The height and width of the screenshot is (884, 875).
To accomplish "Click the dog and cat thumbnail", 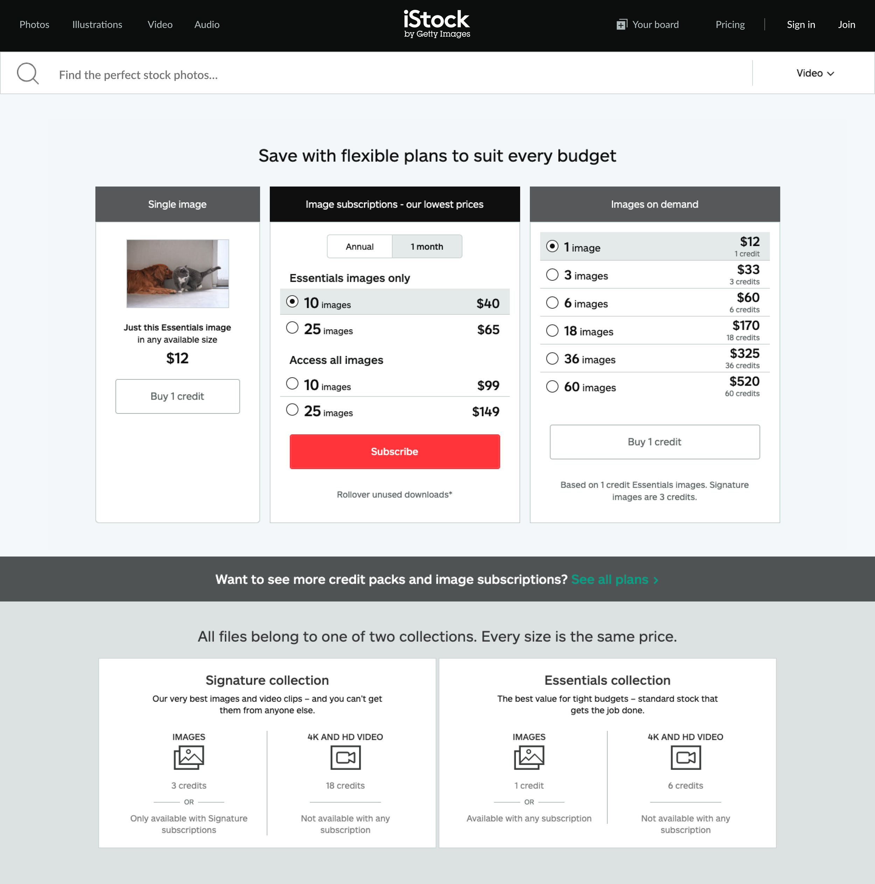I will point(177,274).
